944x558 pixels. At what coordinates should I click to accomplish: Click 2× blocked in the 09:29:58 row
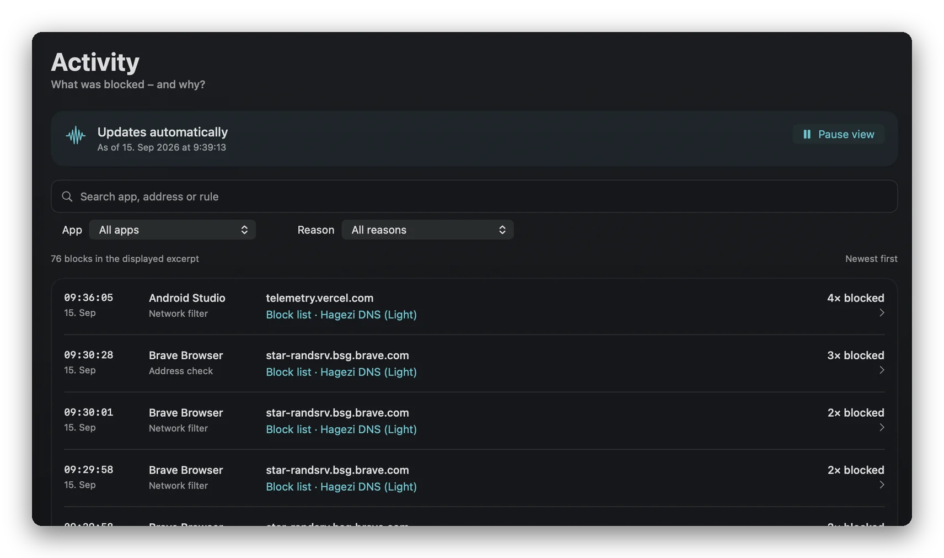(856, 470)
